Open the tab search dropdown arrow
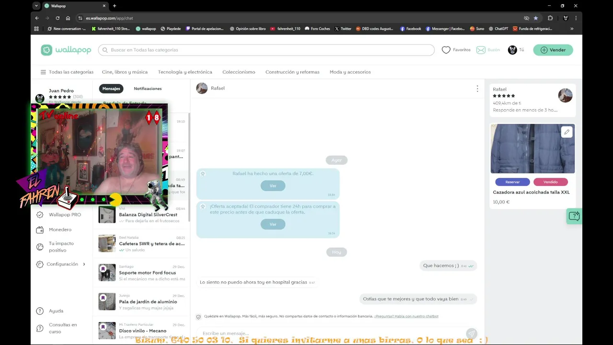Screen dimensions: 613x345 [36, 6]
